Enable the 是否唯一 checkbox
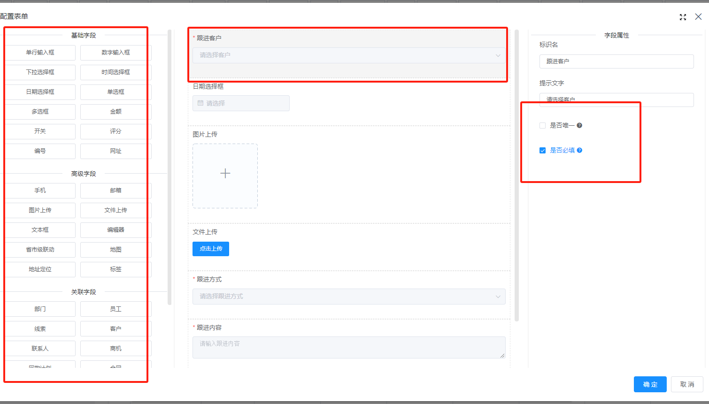Viewport: 709px width, 404px height. click(542, 125)
